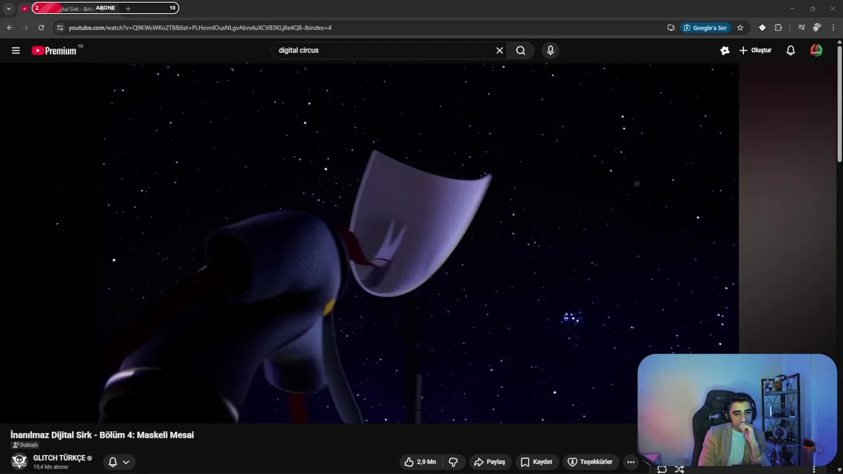The image size is (843, 474).
Task: Click the Kaydet save button
Action: (536, 462)
